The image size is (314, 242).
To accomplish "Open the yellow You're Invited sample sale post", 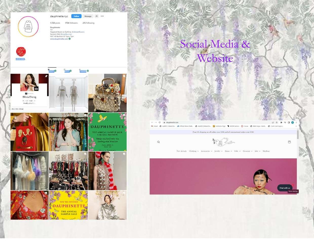I will pyautogui.click(x=68, y=205).
